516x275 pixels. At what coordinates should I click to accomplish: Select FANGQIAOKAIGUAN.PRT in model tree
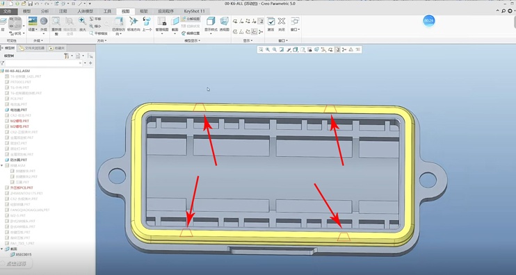30,210
